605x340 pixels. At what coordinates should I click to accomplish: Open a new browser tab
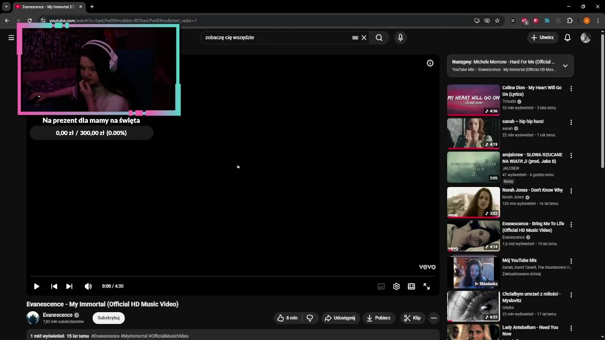[92, 7]
